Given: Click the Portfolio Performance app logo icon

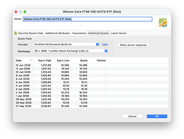Looking at the screenshot, I should pos(163,23).
